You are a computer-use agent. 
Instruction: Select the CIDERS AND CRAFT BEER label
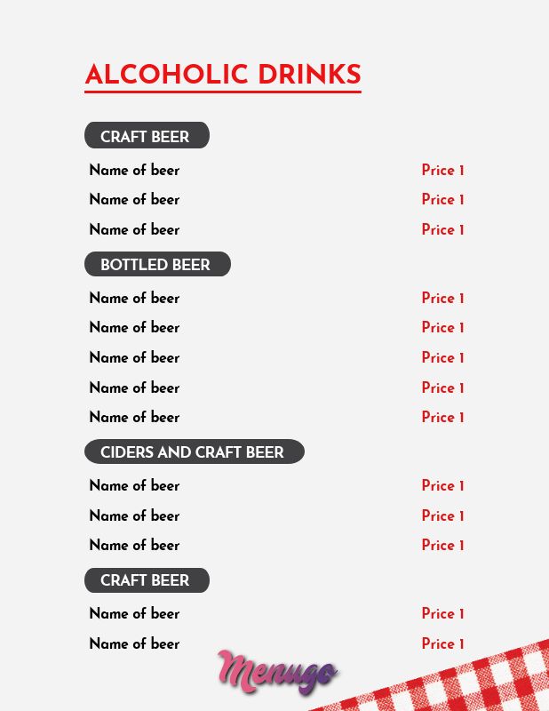coord(194,451)
